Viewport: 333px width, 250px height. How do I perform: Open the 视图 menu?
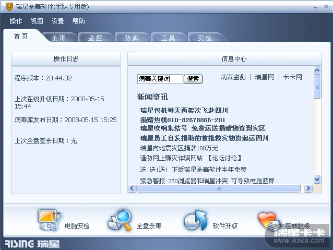pyautogui.click(x=37, y=21)
